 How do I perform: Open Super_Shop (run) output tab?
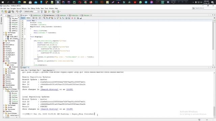(x=47, y=70)
